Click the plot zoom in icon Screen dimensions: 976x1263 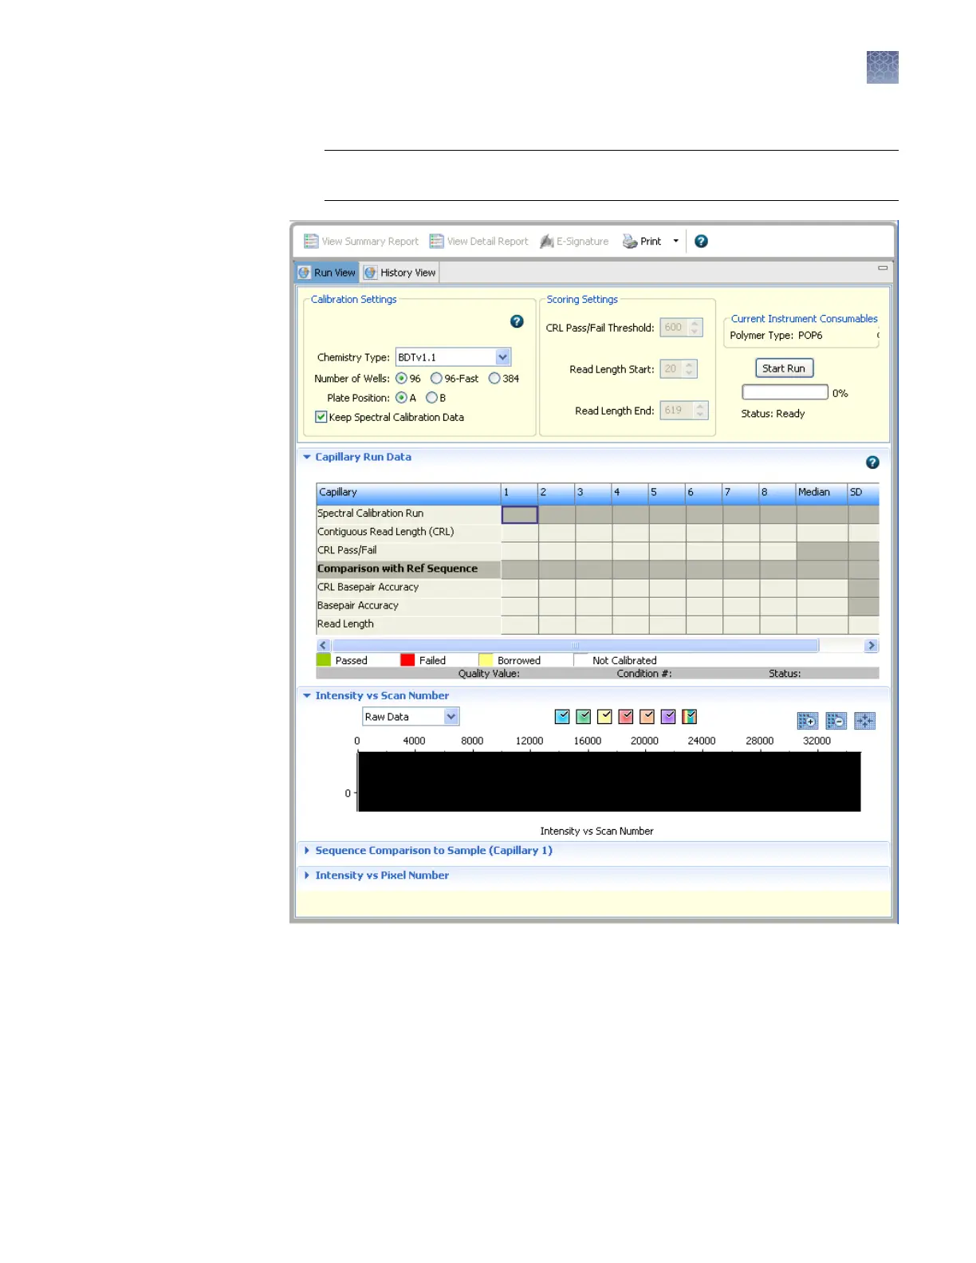pyautogui.click(x=808, y=722)
